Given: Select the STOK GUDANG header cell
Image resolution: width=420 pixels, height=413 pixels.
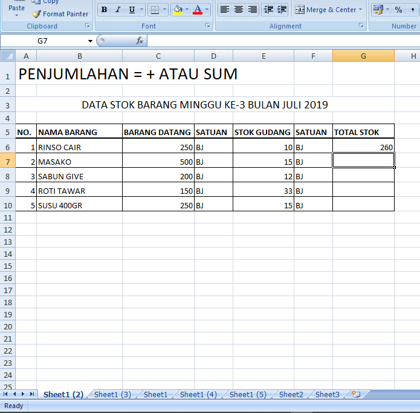Looking at the screenshot, I should (263, 131).
